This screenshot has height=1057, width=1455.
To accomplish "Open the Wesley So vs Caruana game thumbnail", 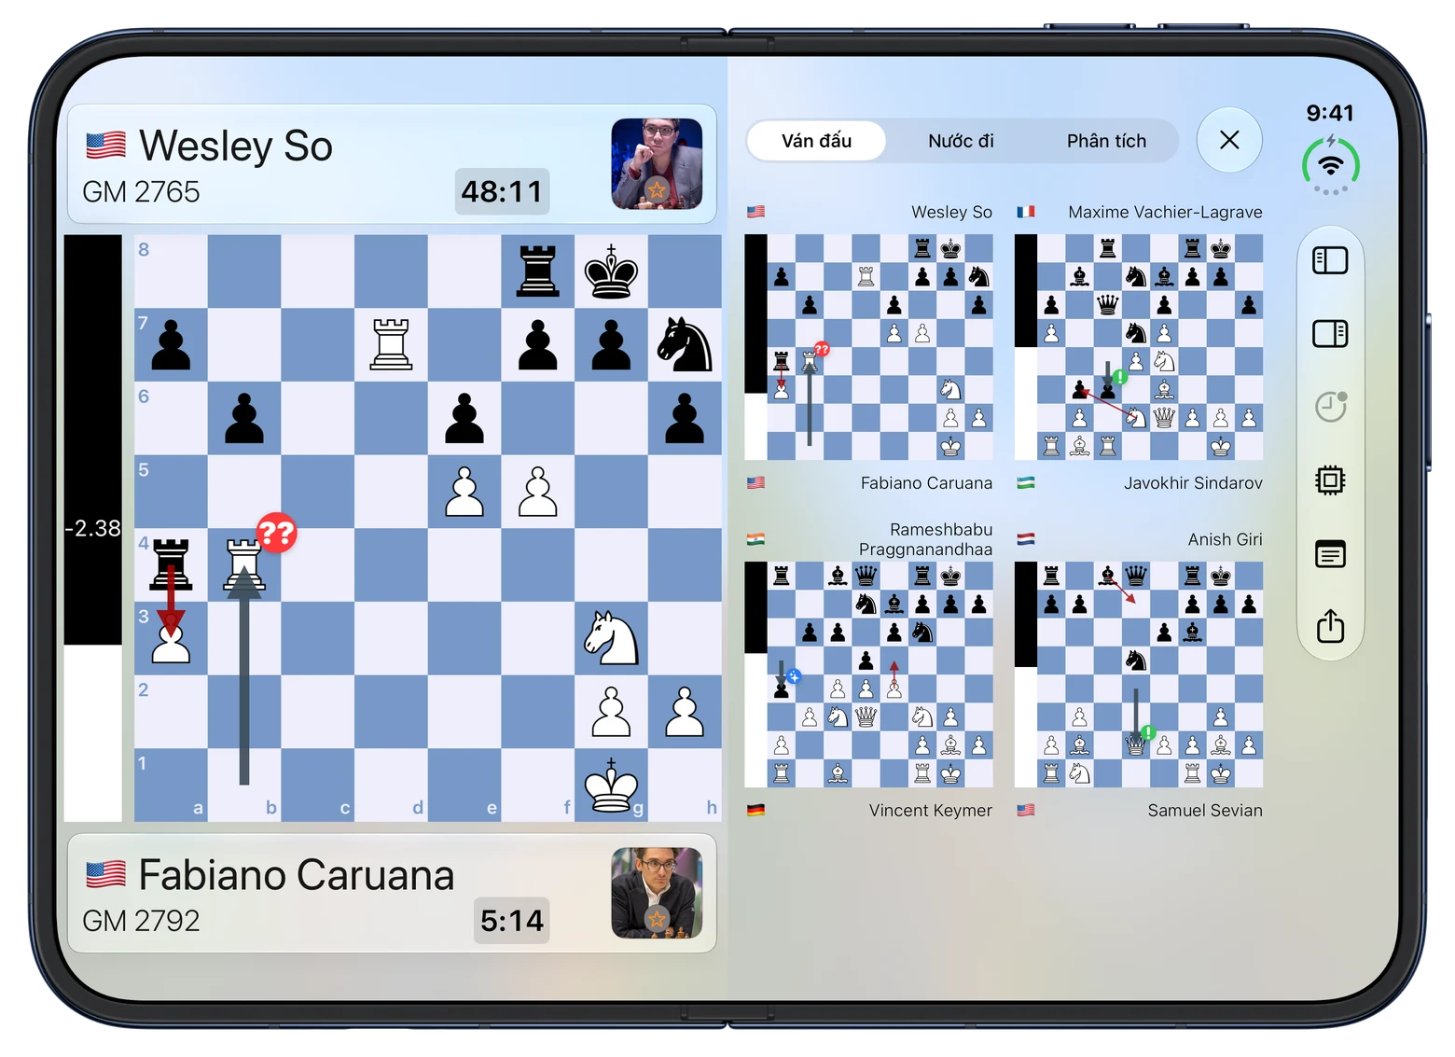I will tap(868, 347).
